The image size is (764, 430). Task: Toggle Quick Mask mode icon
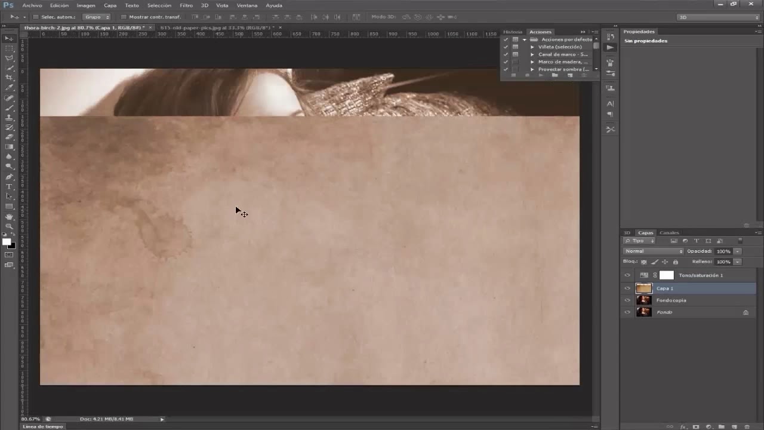[x=9, y=255]
